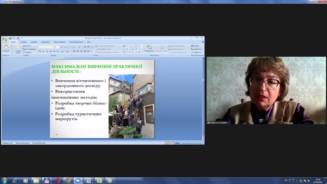Toggle italic К formatting
The image size is (327, 184).
click(x=43, y=51)
